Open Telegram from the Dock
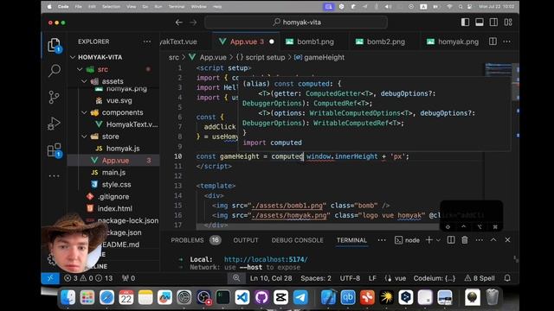This screenshot has height=311, width=554. 300,297
